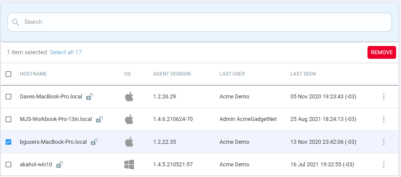Expand the kebab menu on akahol-win10 row
This screenshot has height=177, width=401.
click(384, 165)
